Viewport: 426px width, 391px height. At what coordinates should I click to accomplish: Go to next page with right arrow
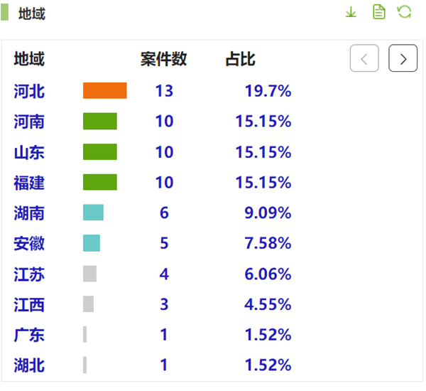pyautogui.click(x=403, y=59)
